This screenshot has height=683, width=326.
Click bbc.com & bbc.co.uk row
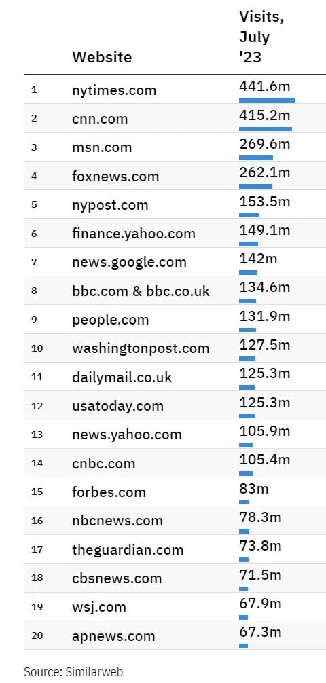pos(175,291)
